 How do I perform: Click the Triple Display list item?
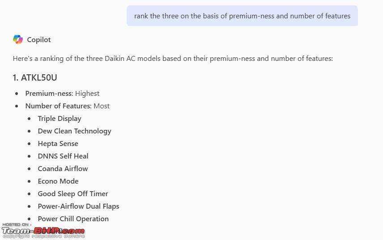click(60, 119)
